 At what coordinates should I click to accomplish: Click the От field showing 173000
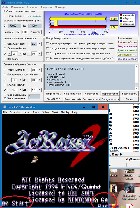pyautogui.click(x=14, y=26)
